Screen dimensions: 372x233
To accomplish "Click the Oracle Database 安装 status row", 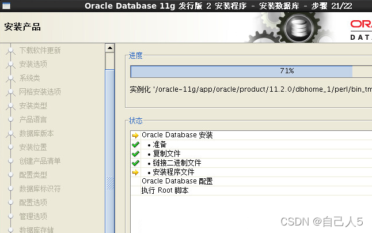I will [251, 135].
